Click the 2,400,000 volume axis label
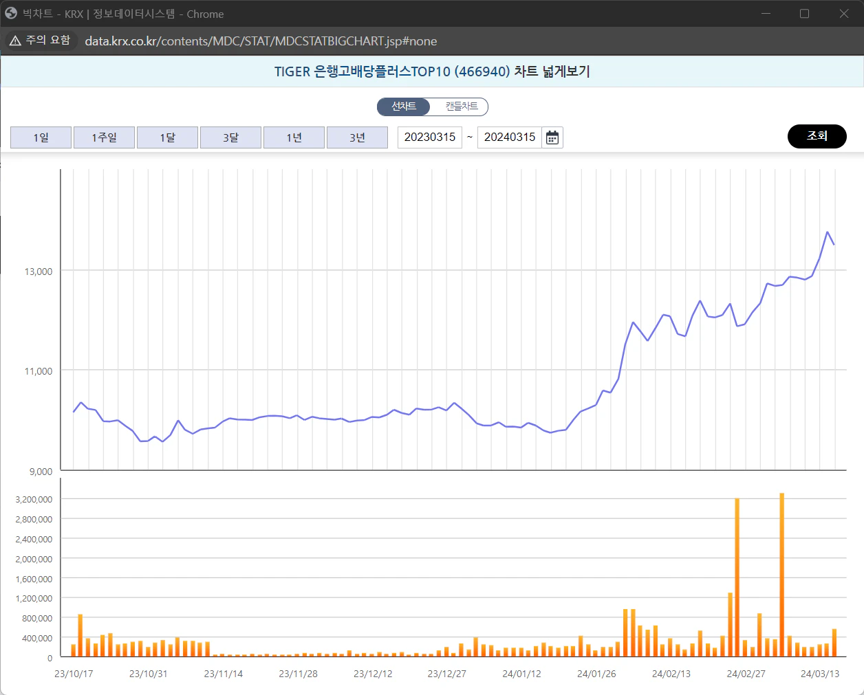This screenshot has width=864, height=695. (x=34, y=540)
